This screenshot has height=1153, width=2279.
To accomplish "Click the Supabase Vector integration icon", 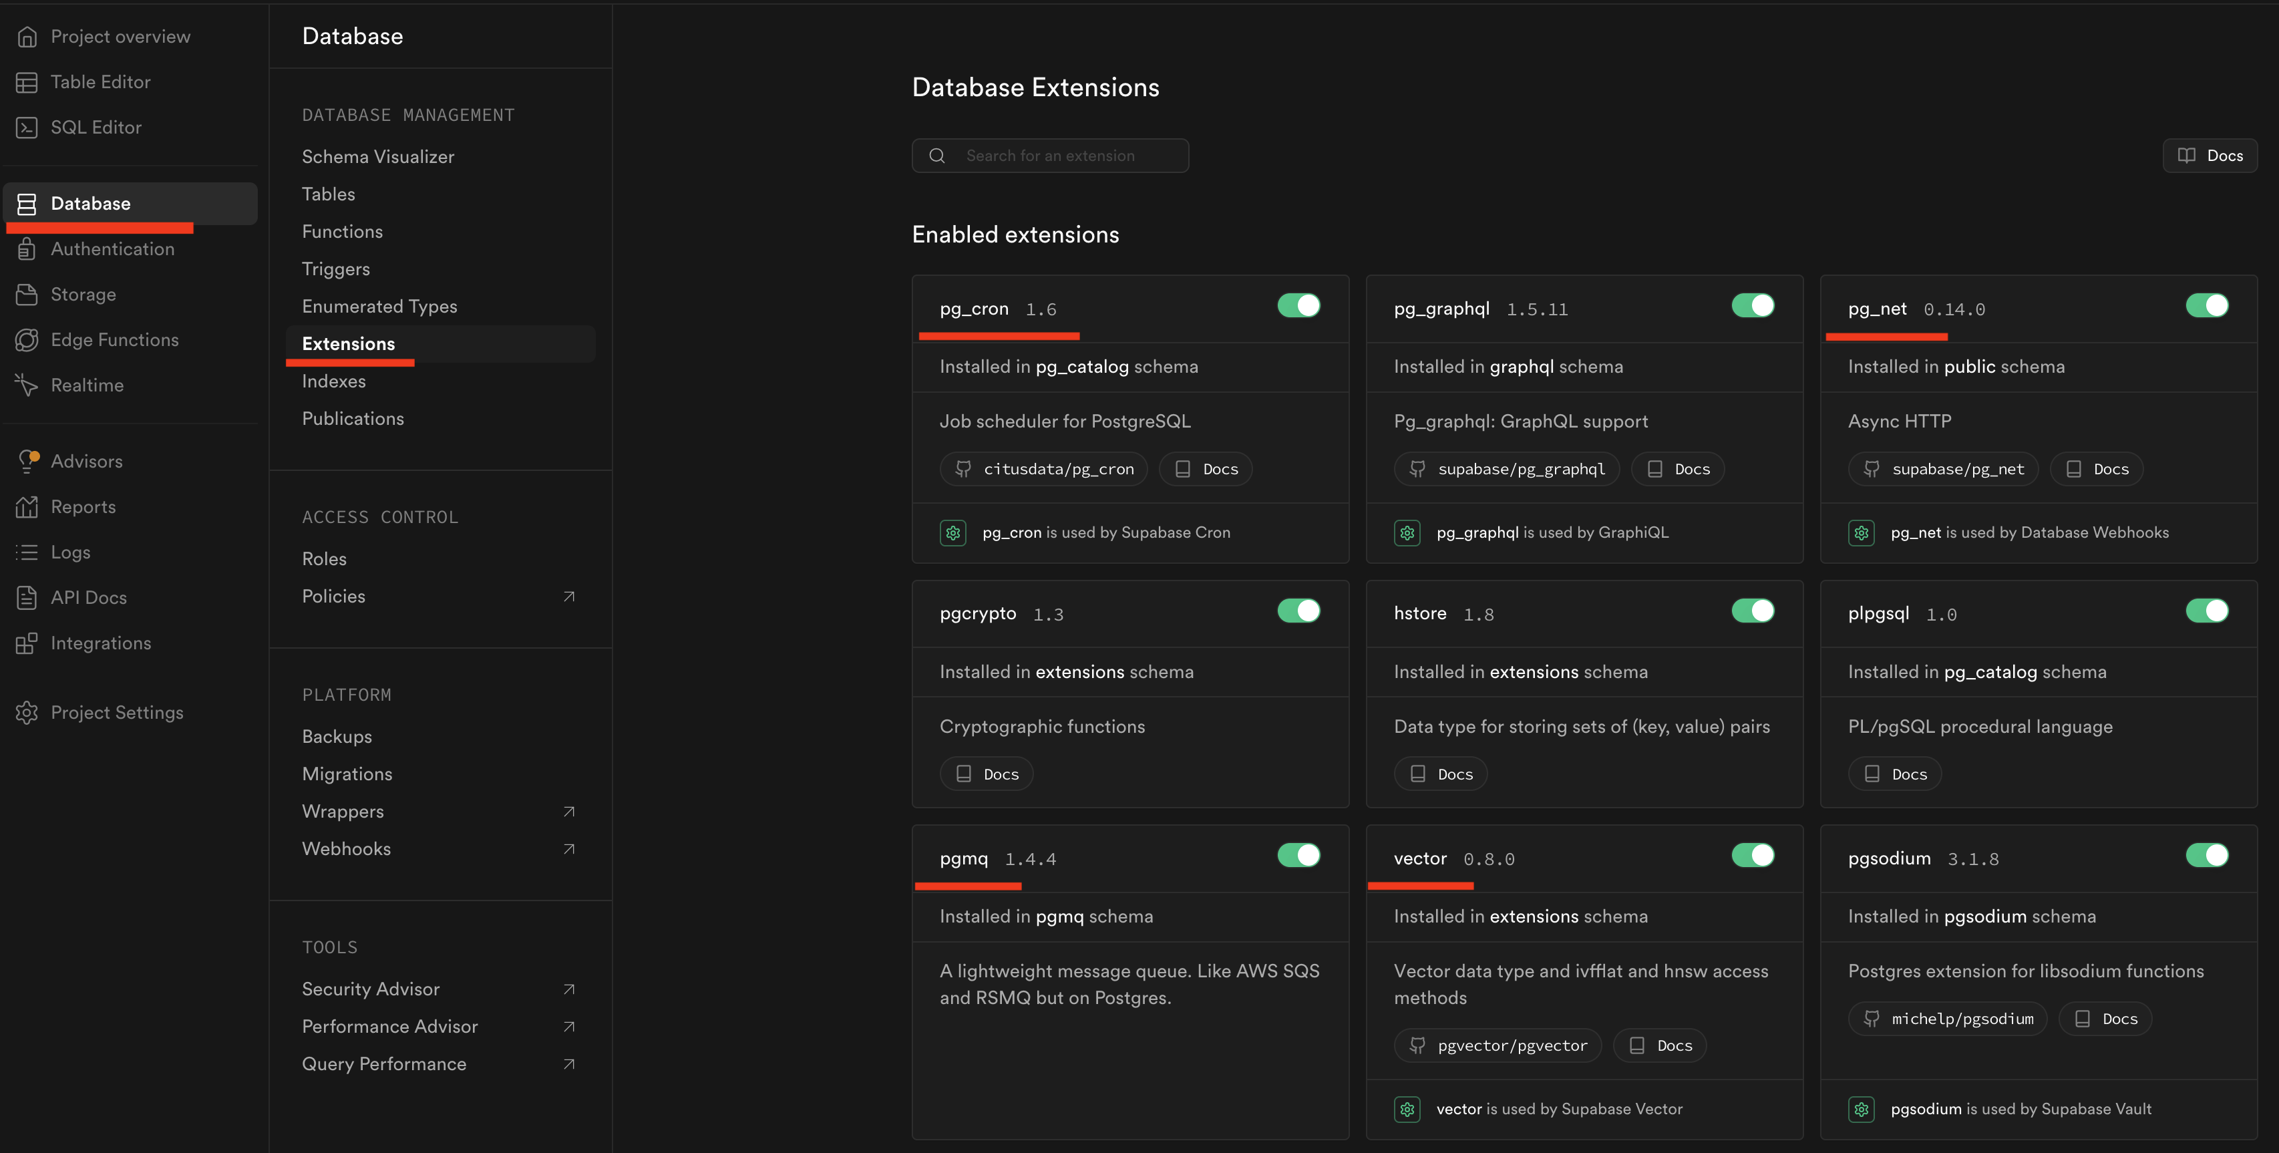I will pos(1407,1109).
